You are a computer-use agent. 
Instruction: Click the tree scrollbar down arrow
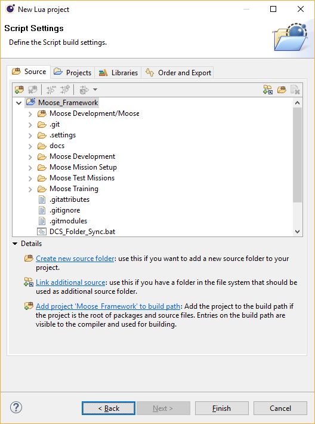[298, 232]
